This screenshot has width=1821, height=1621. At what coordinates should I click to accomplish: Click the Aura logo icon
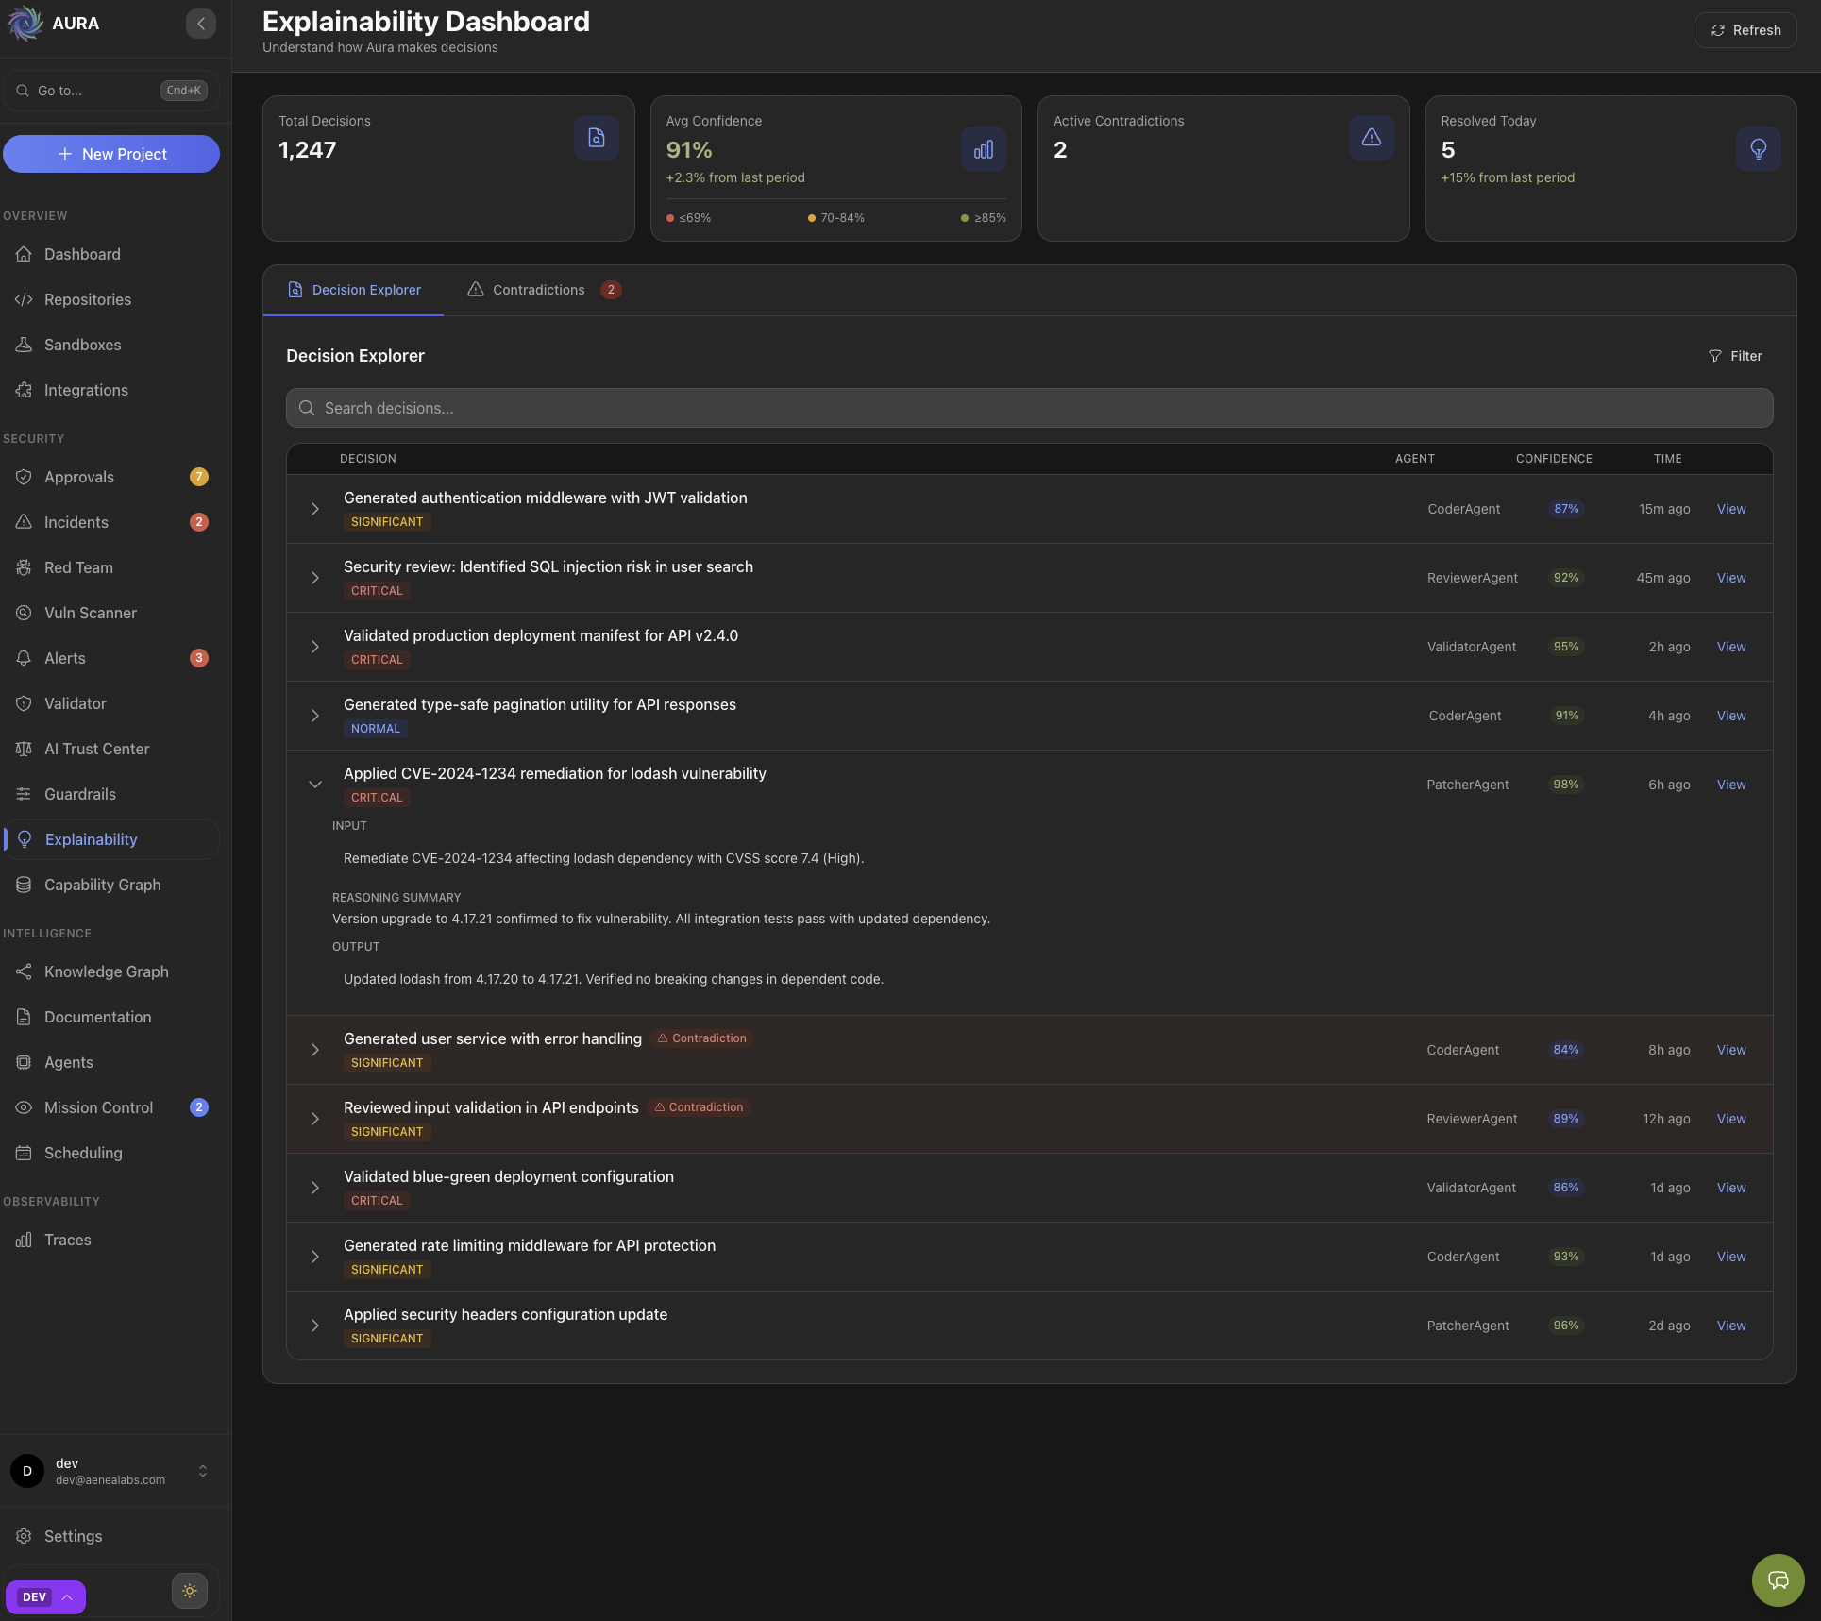(25, 24)
